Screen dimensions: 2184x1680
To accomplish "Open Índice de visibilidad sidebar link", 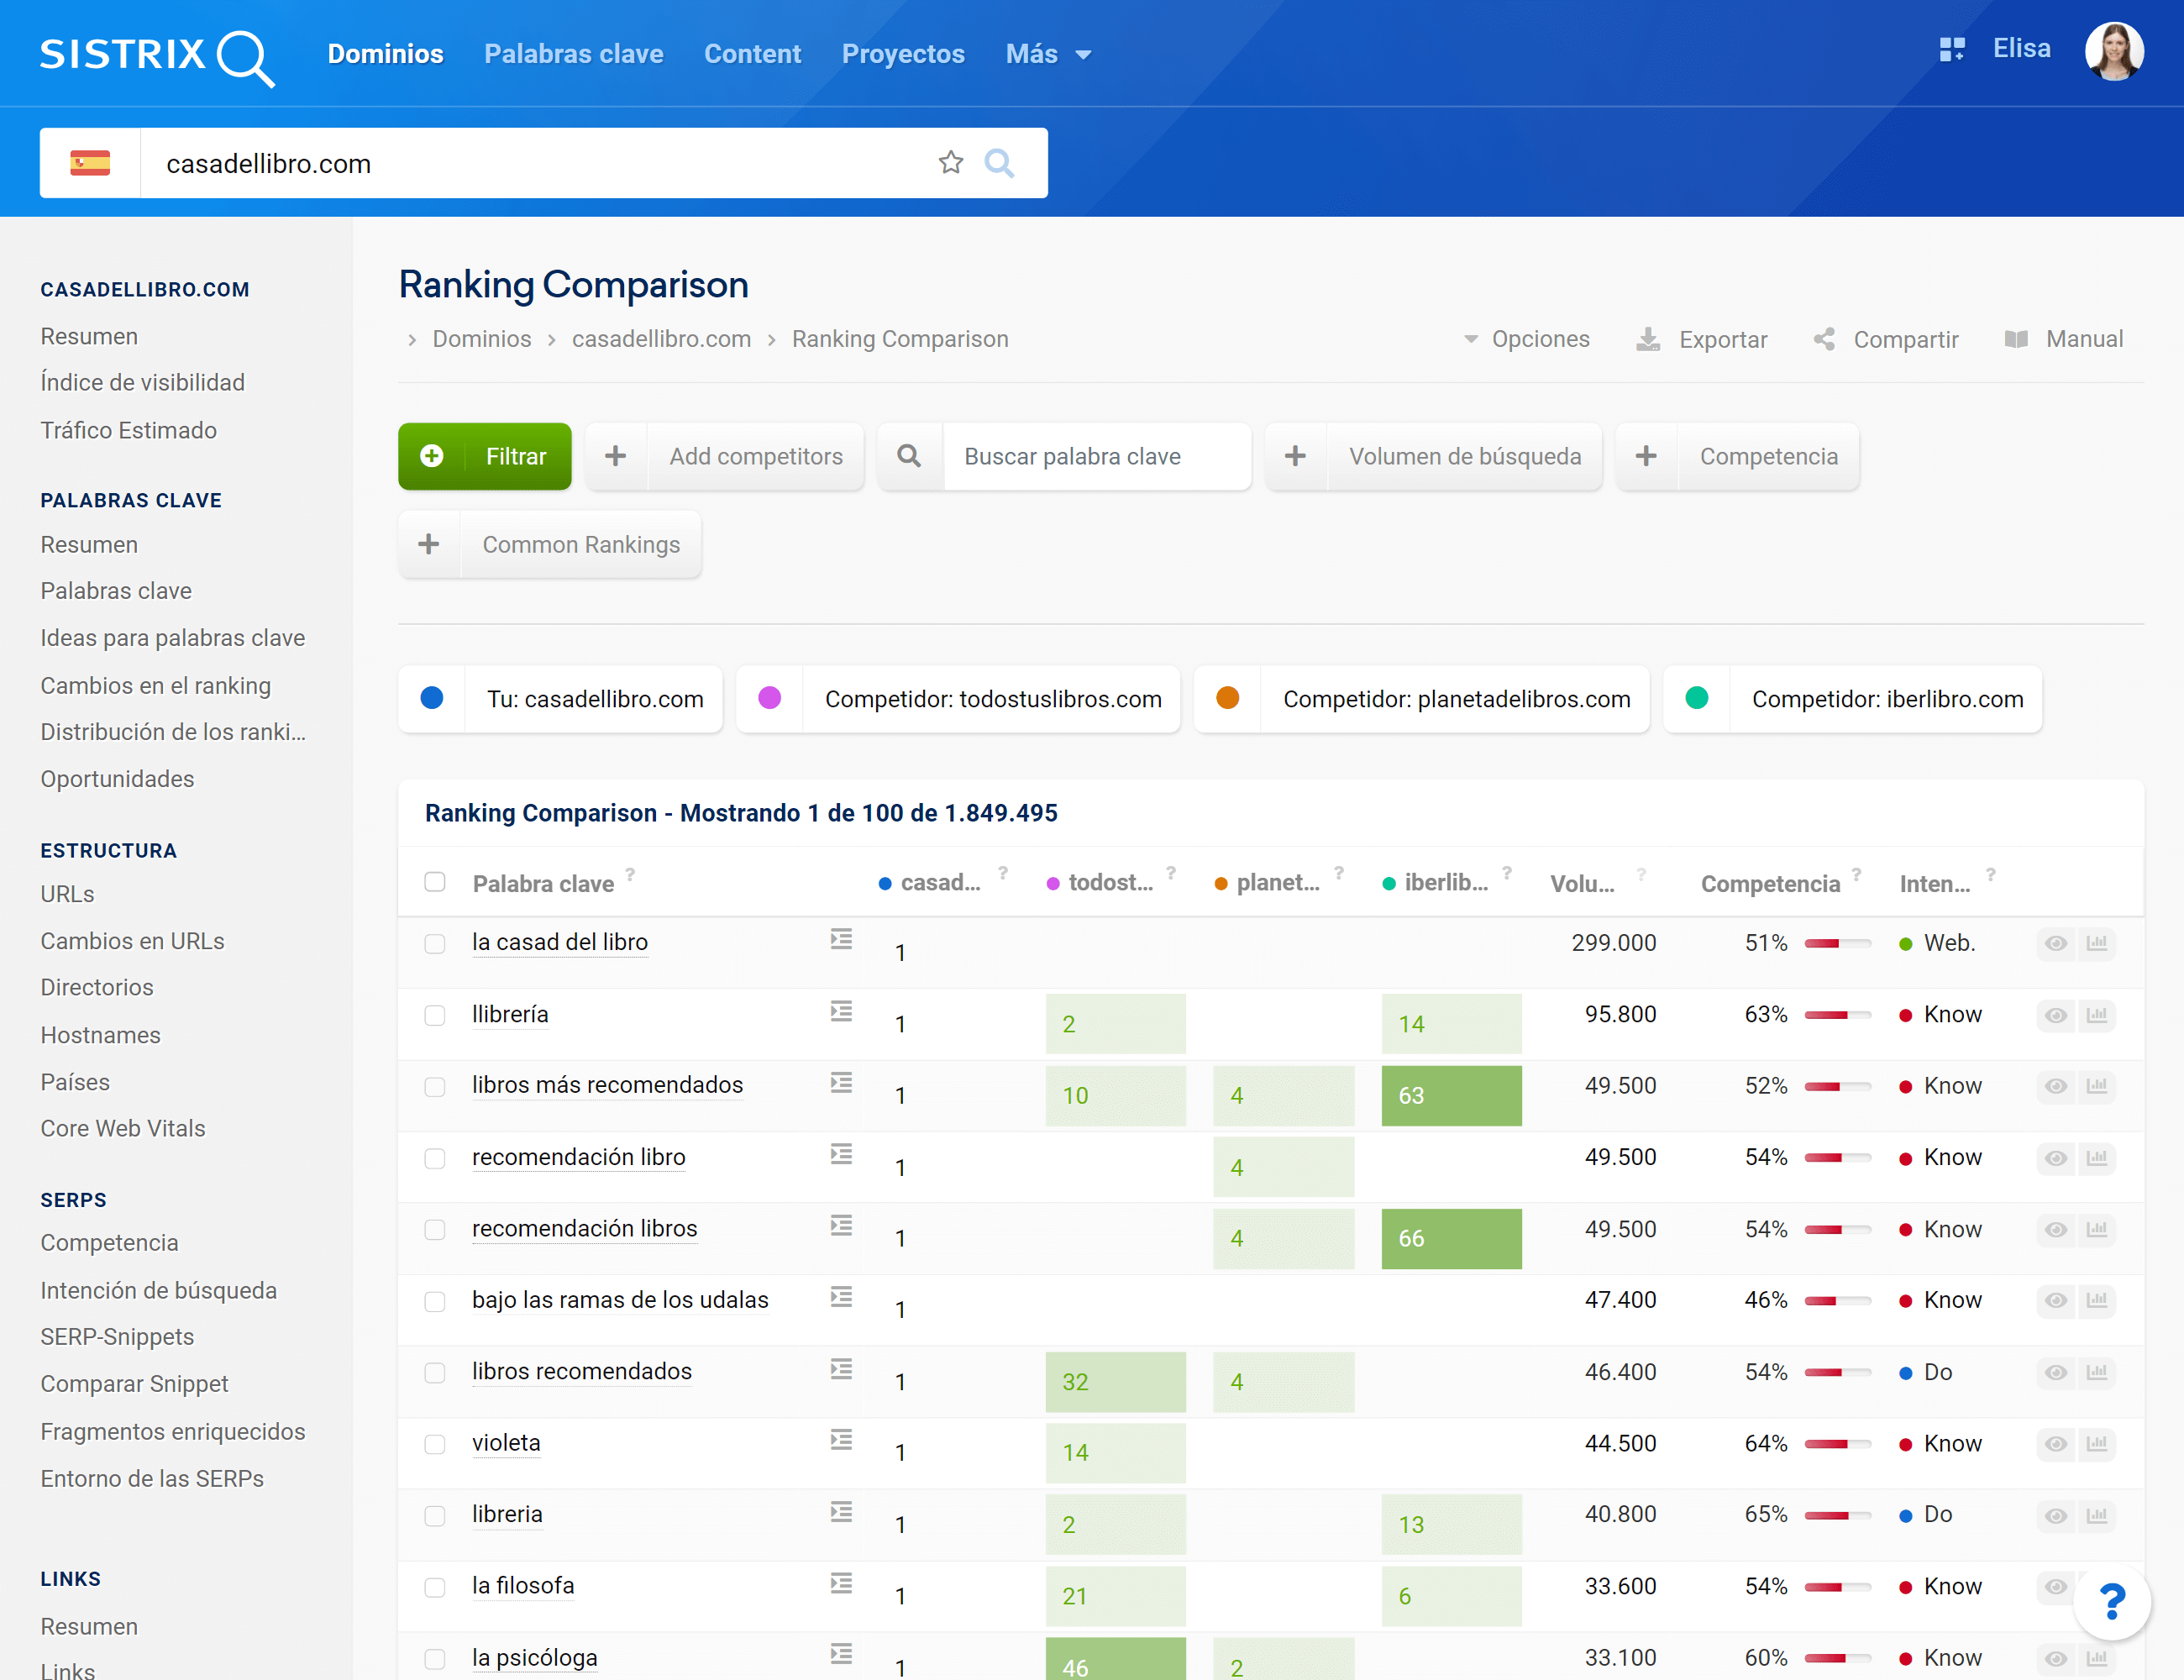I will (142, 383).
